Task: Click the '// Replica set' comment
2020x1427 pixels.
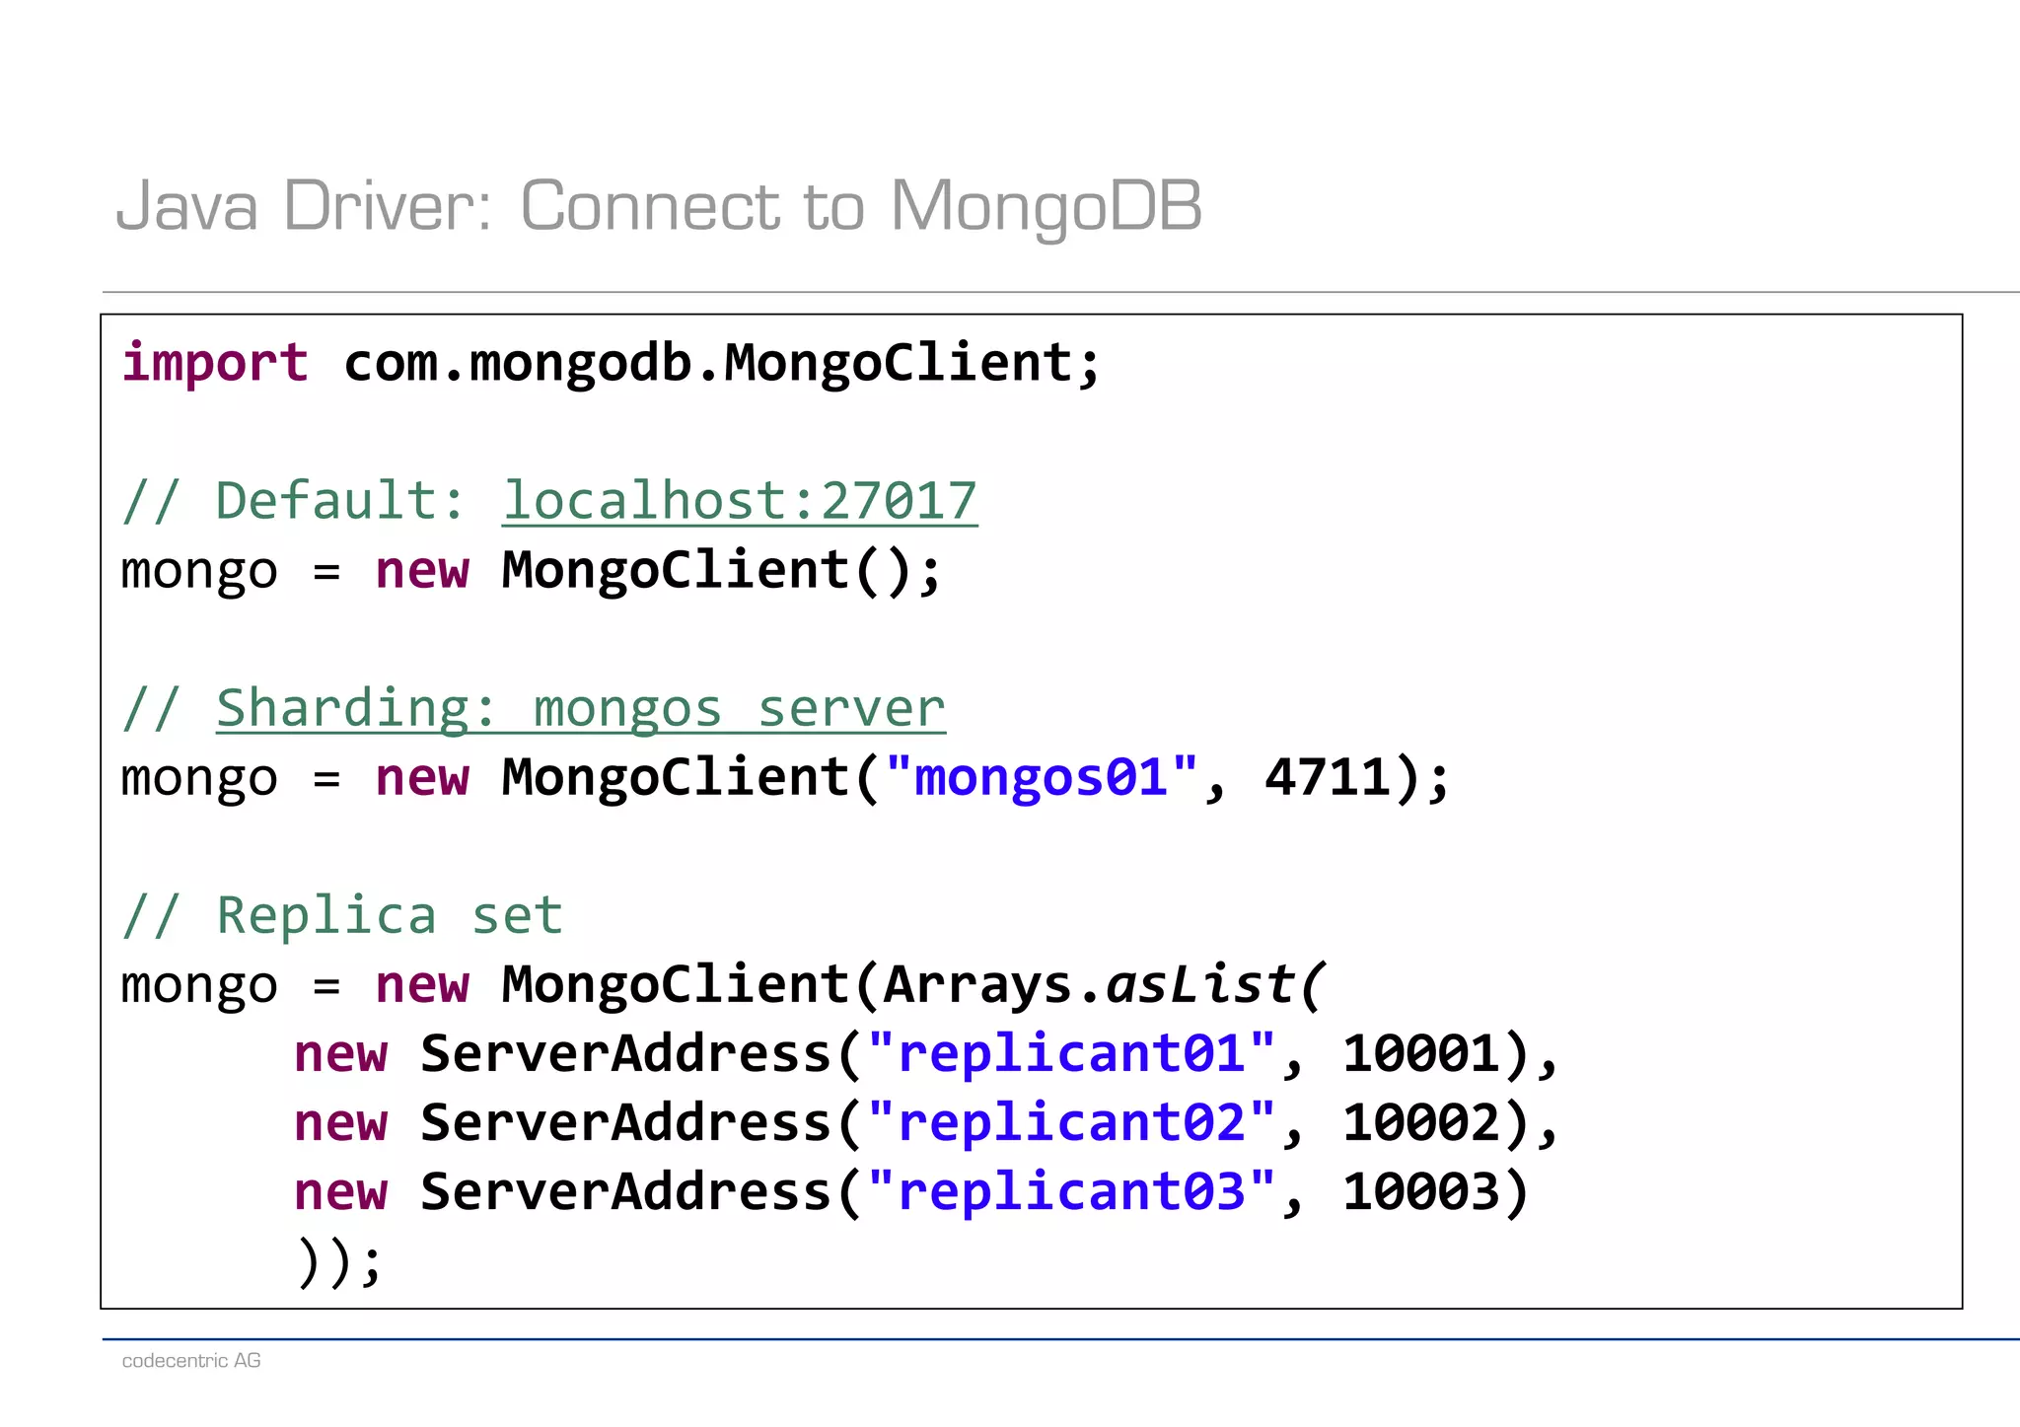Action: [x=342, y=915]
